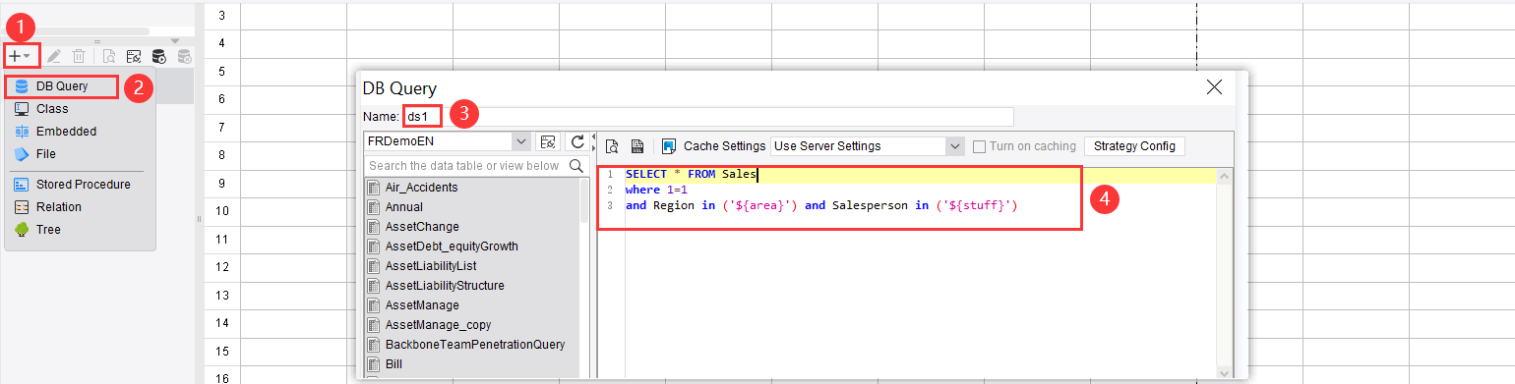Choose Class from the dataset menu

pos(52,109)
